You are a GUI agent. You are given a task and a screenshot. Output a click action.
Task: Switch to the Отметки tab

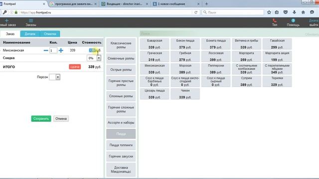click(50, 34)
